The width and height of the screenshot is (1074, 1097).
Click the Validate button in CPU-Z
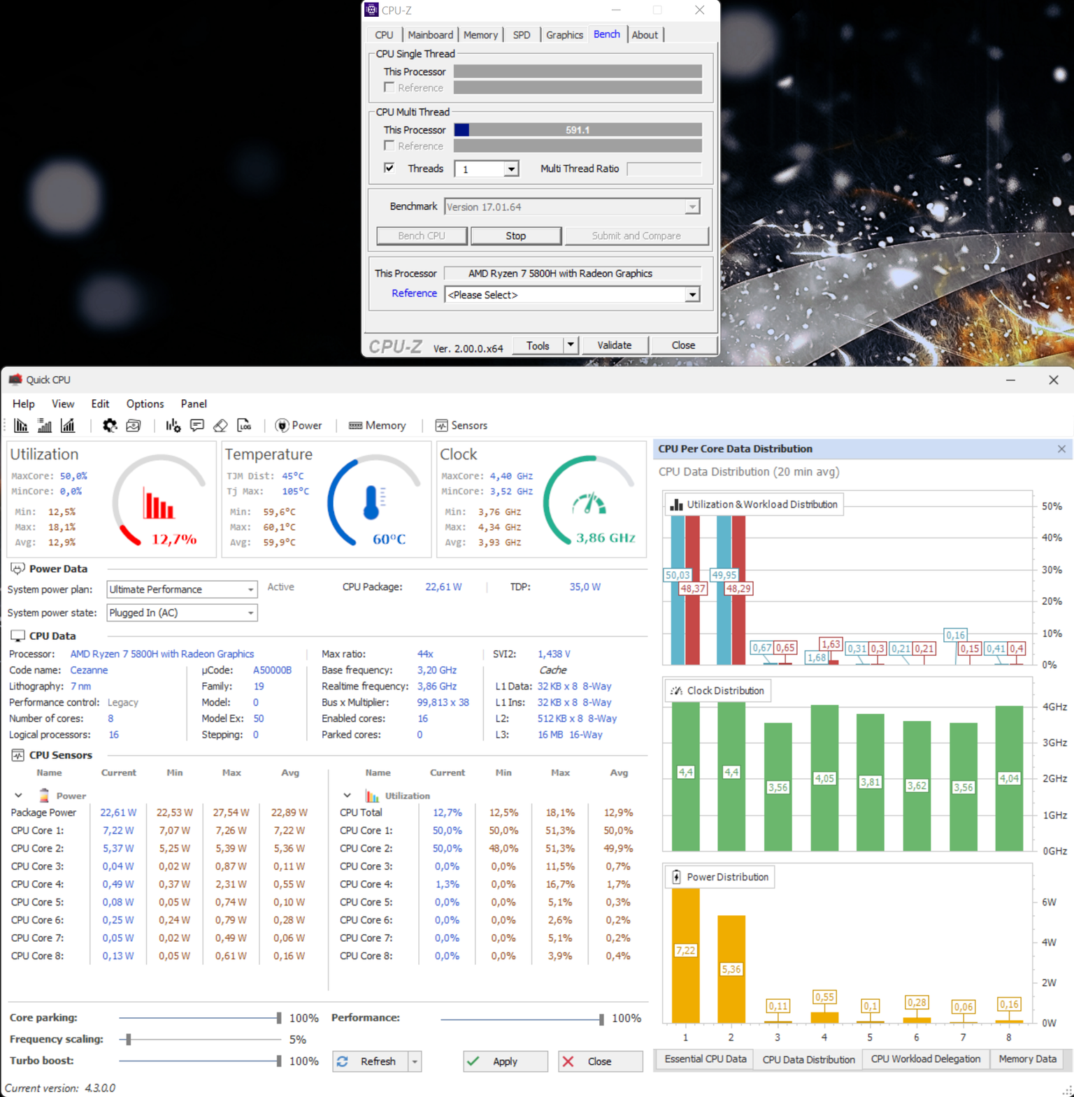pos(615,345)
